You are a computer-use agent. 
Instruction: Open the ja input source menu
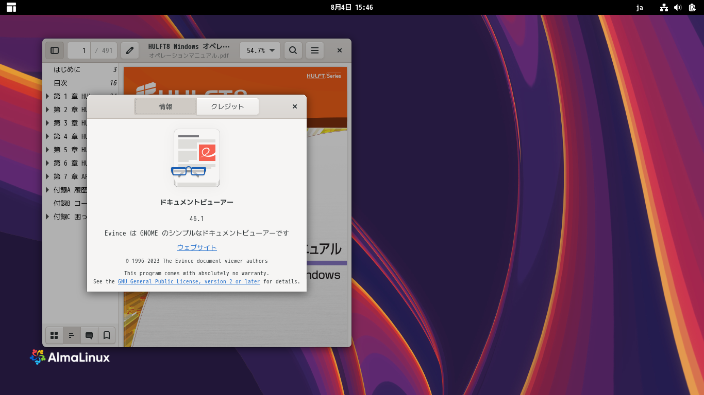click(640, 7)
